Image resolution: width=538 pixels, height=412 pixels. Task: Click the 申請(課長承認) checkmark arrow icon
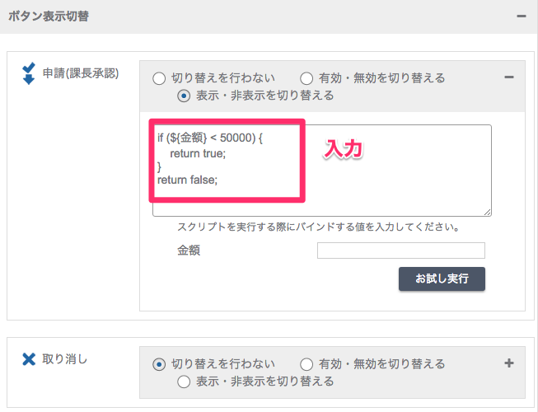tap(29, 73)
